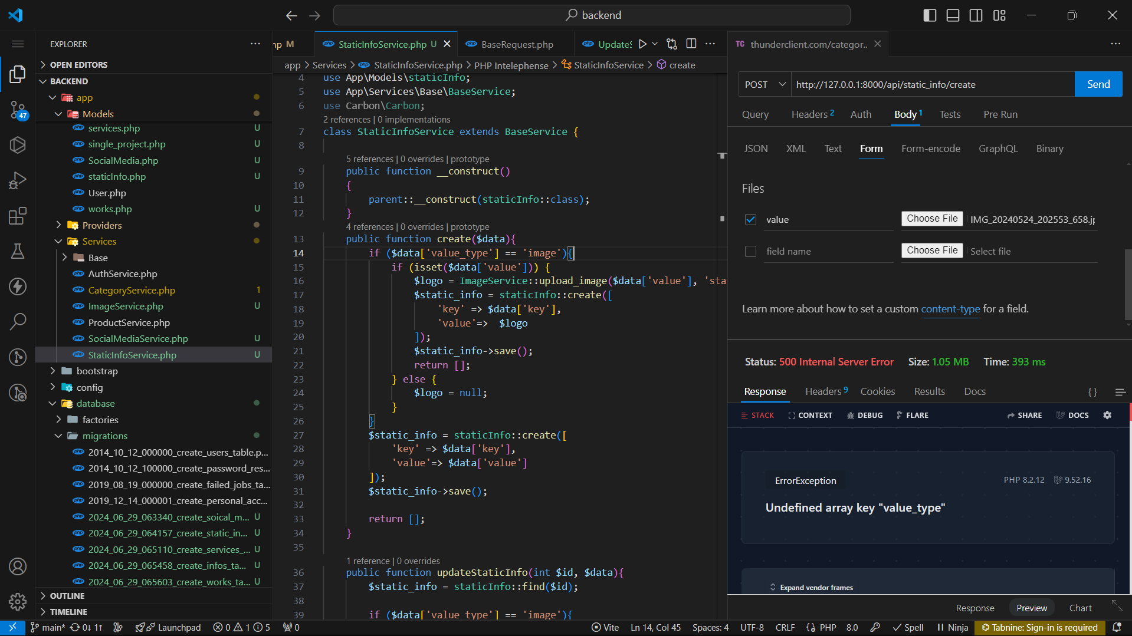Click the Run and Debug icon
1132x636 pixels.
click(18, 180)
